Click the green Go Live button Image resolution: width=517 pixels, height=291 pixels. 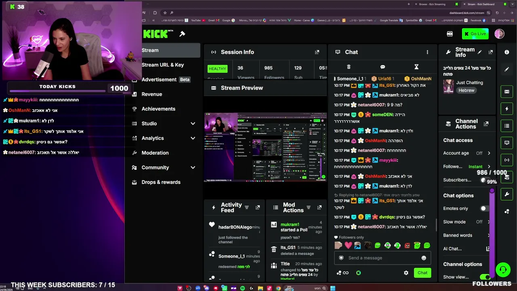click(x=475, y=34)
